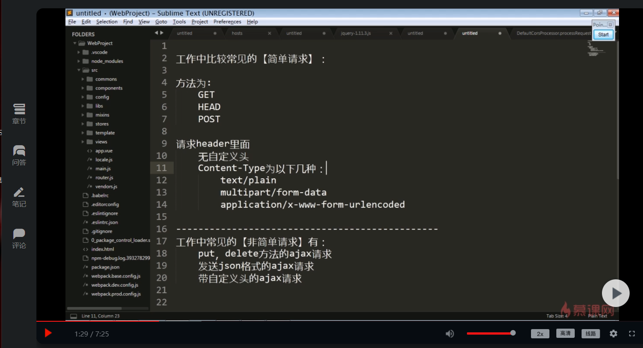Click the close icon on jquery-1.11.3.js tab
This screenshot has width=643, height=348.
[391, 33]
